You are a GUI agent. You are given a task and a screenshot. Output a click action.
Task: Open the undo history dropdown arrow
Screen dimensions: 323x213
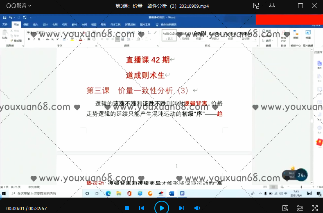14,18
